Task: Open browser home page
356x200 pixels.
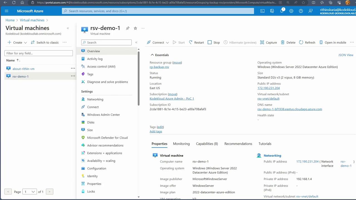Action: (x=22, y=2)
